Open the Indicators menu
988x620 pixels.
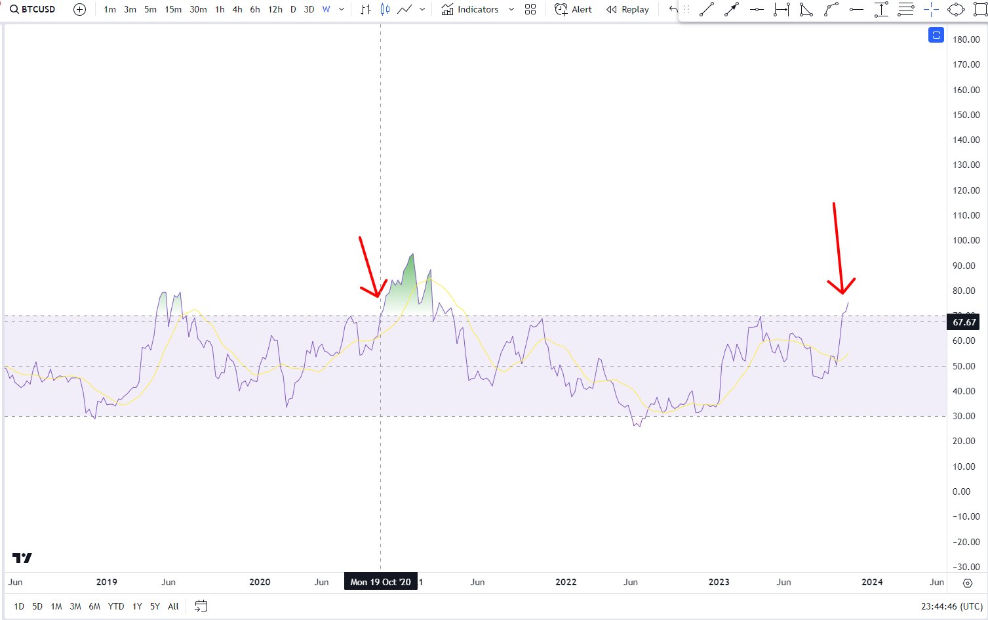coord(470,9)
